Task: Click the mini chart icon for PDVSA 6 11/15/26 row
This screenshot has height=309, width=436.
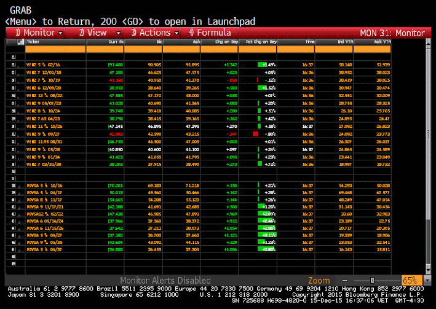Action: click(20, 229)
